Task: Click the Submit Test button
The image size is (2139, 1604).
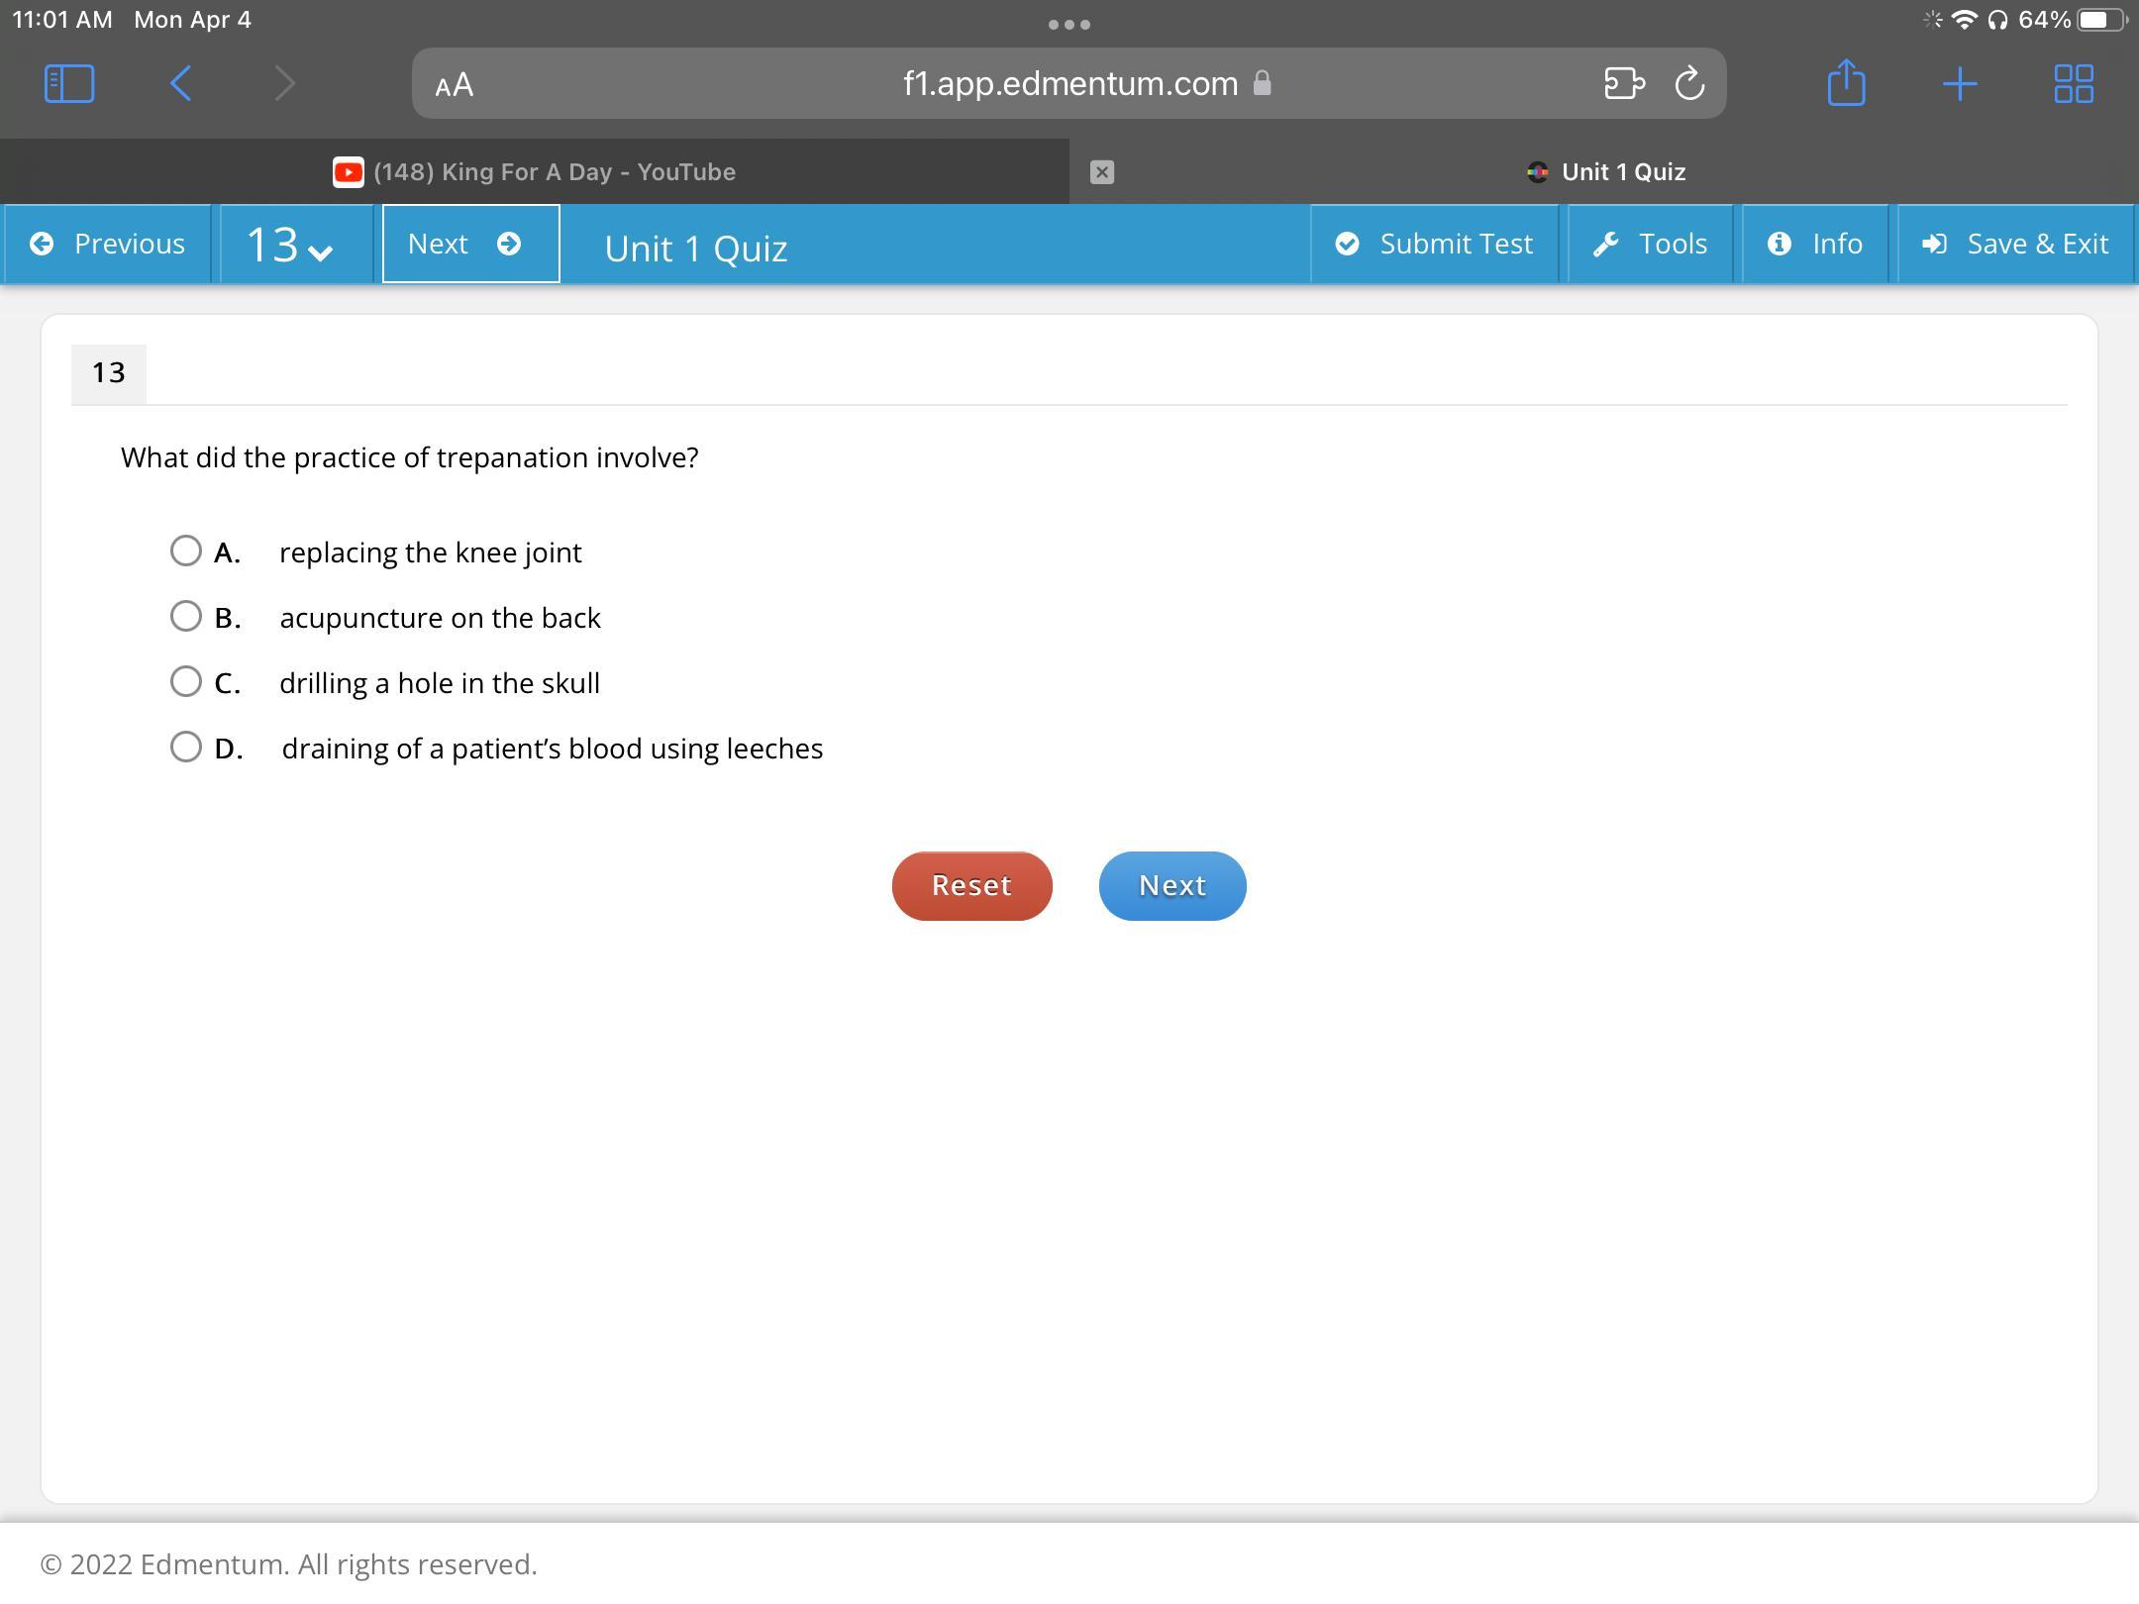Action: coord(1434,245)
